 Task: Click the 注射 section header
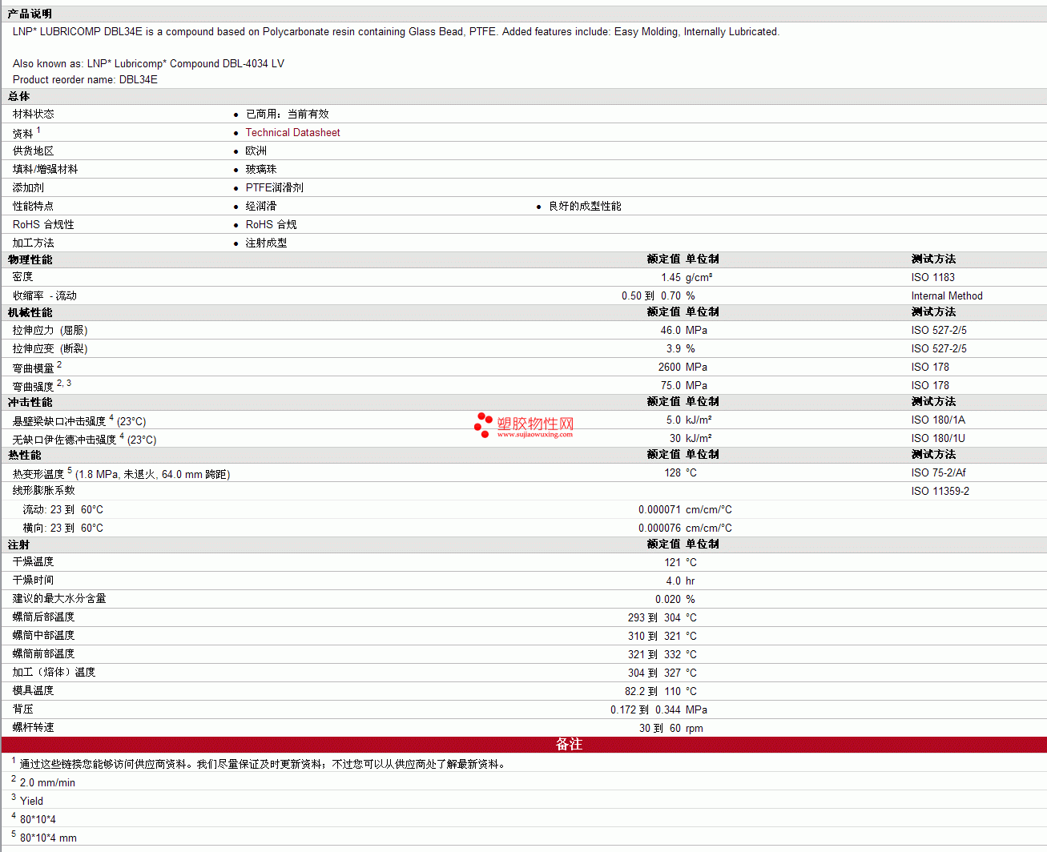pos(18,545)
